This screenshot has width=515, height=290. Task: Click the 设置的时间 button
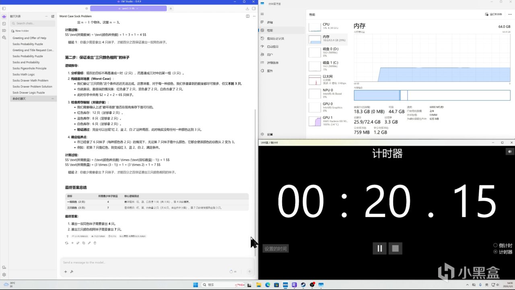click(276, 249)
